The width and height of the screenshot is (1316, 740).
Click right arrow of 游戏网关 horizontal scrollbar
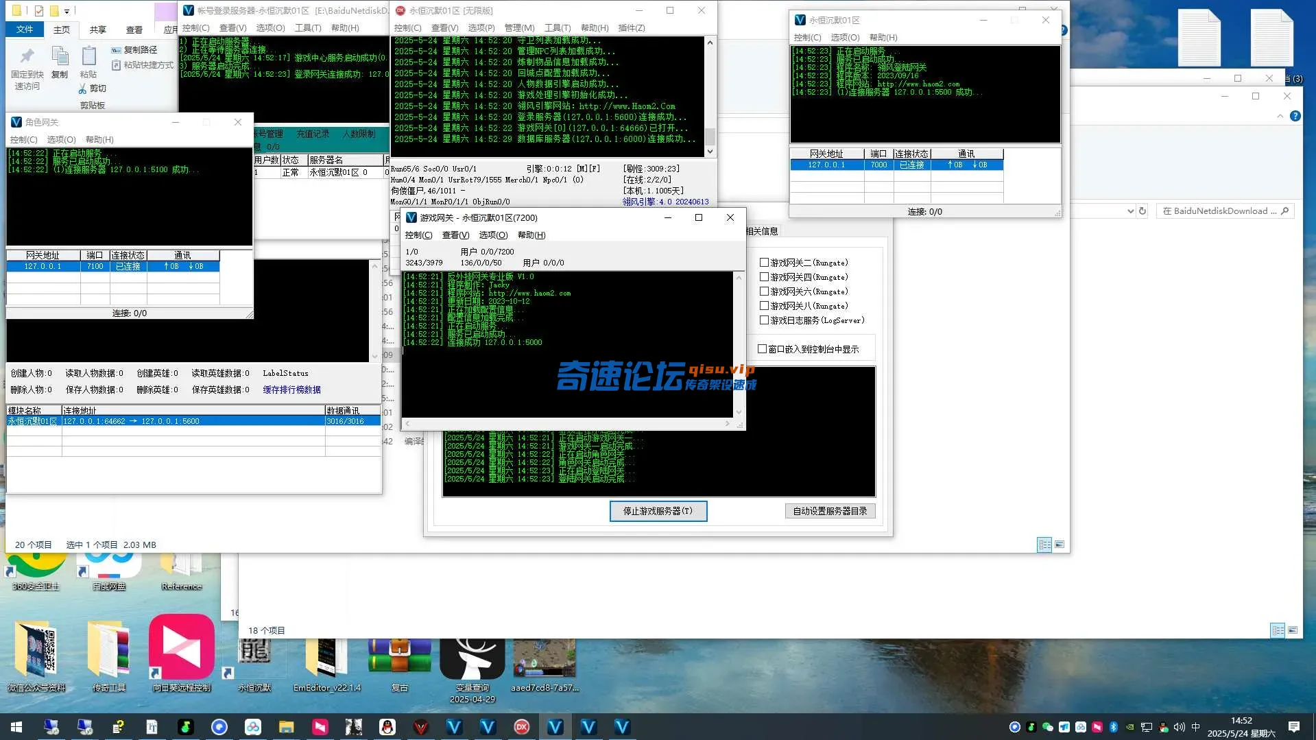coord(728,424)
